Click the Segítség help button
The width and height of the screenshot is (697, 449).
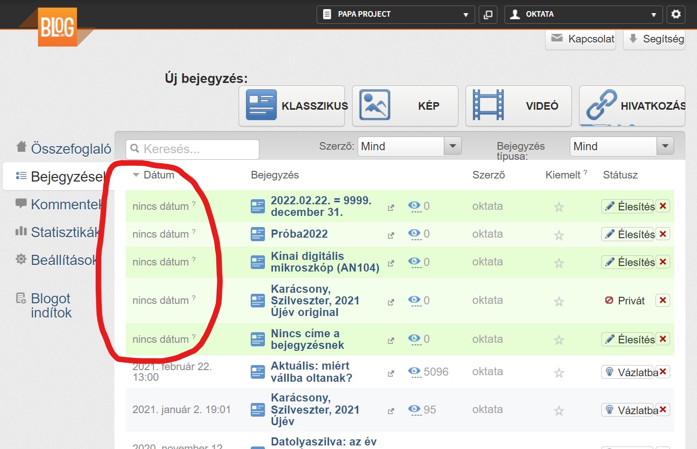point(654,39)
